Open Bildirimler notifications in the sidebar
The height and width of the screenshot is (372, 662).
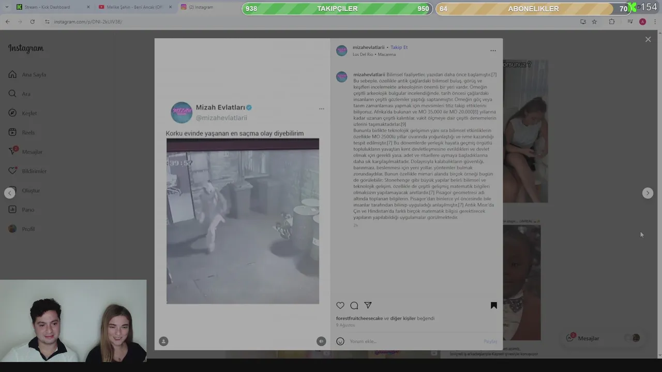pyautogui.click(x=27, y=171)
